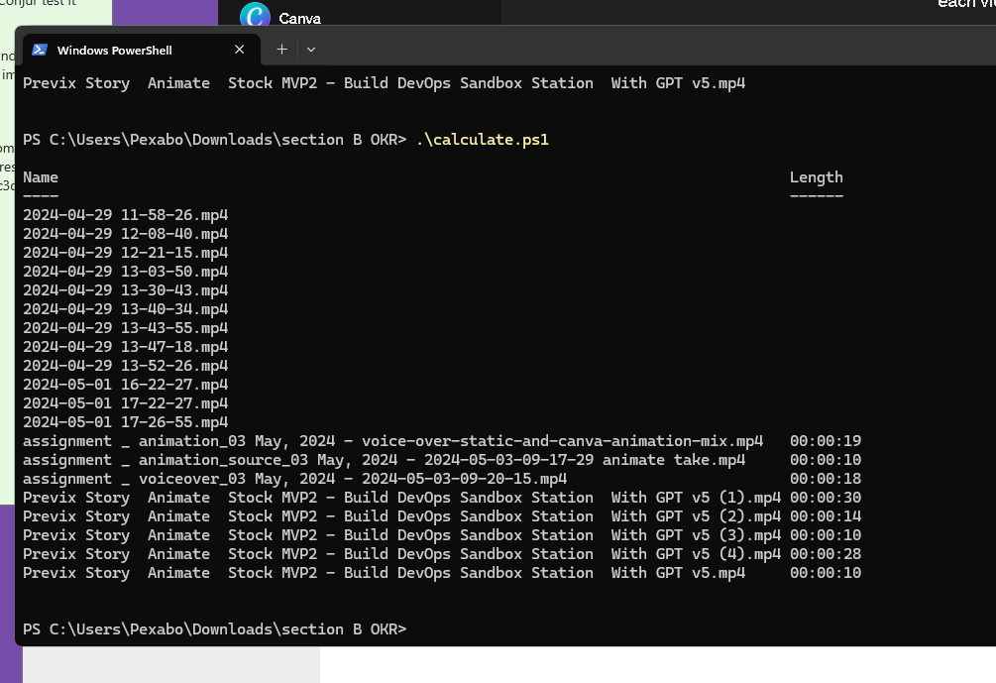
Task: Click the Previx Story v5.mp4 line at the terminal top
Action: coord(384,83)
